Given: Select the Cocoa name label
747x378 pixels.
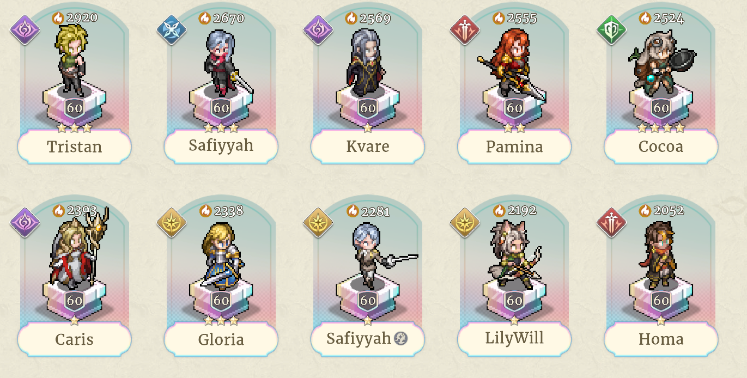Looking at the screenshot, I should pos(661,147).
